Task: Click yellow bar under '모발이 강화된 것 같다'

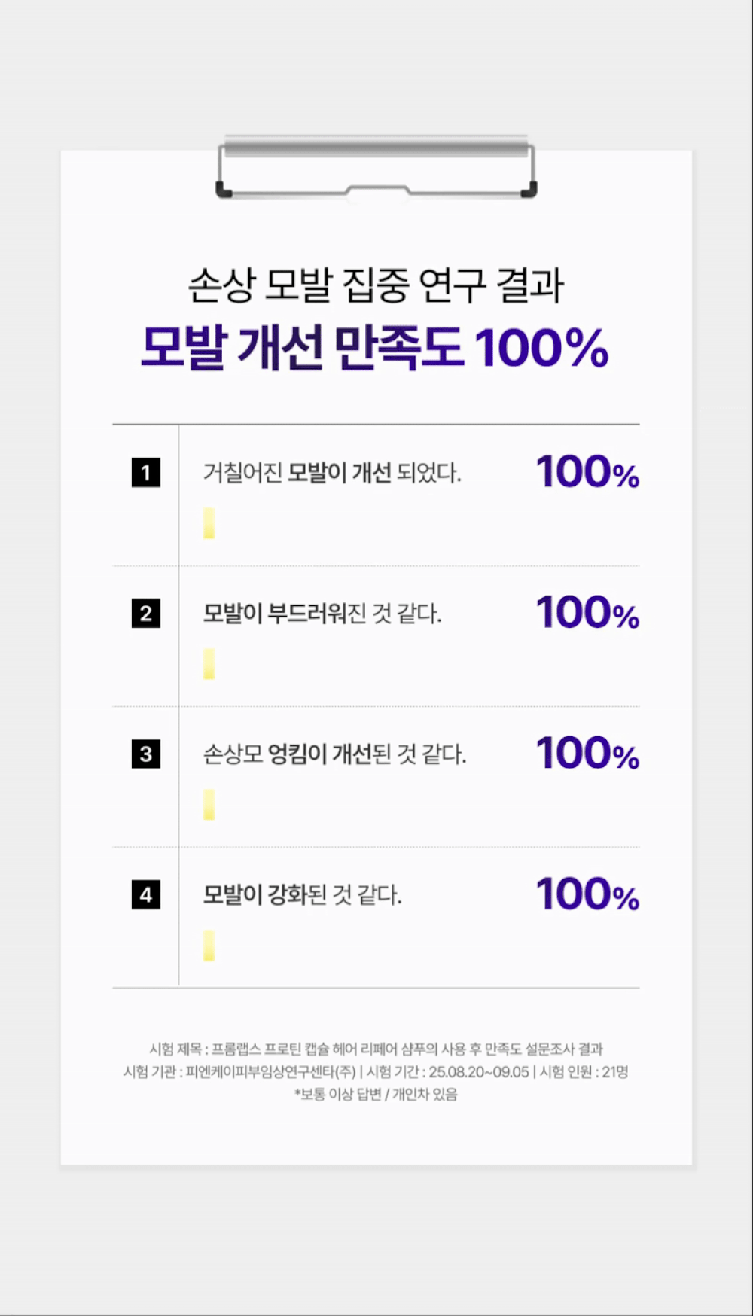Action: tap(209, 946)
